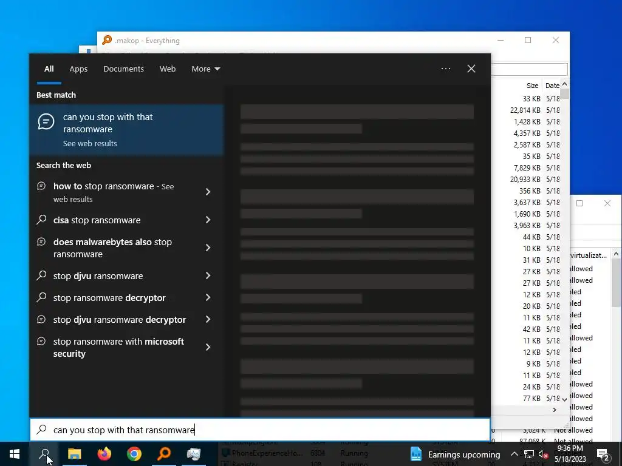
Task: Expand arrow for 'stop ransomware decryptor'
Action: tap(208, 297)
